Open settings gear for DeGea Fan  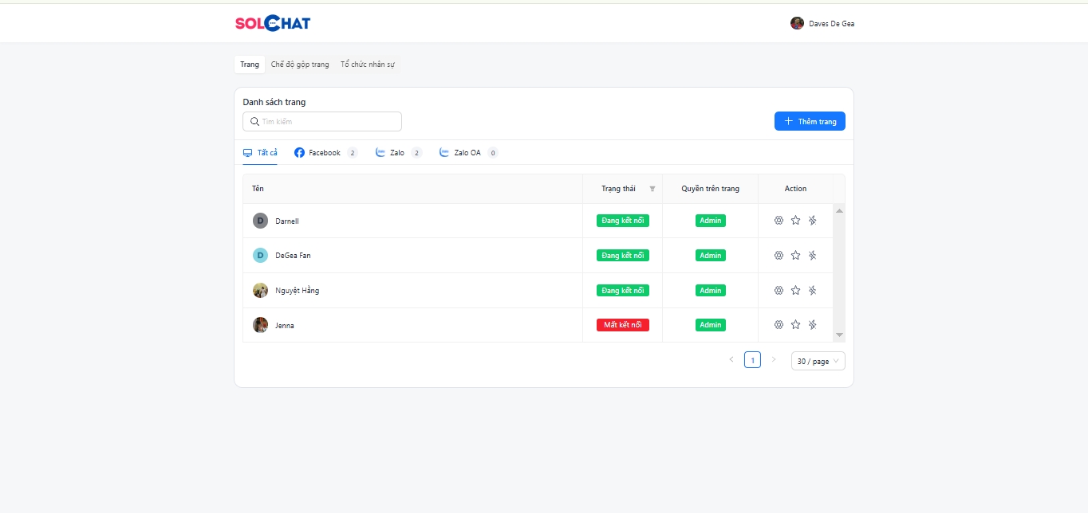pos(779,256)
